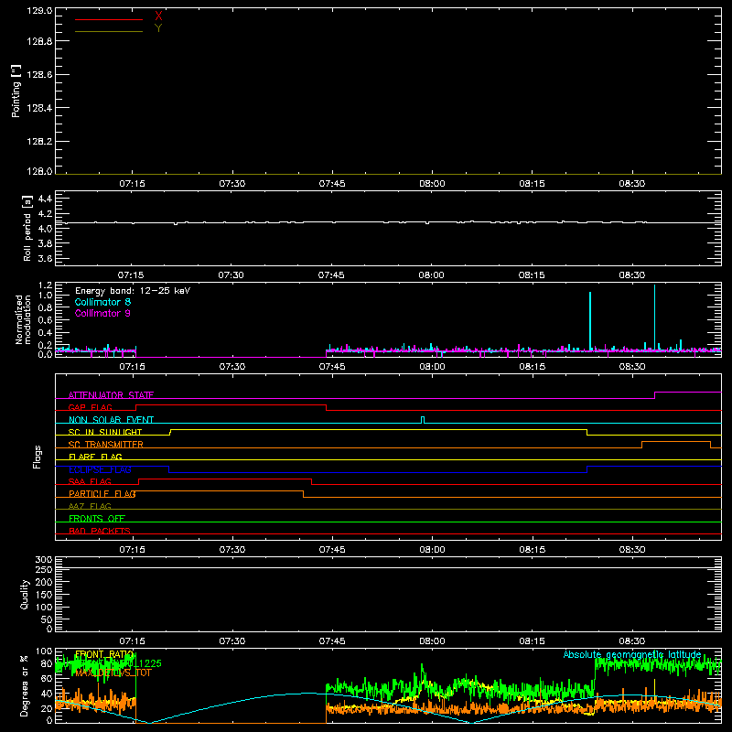The image size is (732, 732).
Task: Click the GAP_FLAG label
Action: coord(90,407)
